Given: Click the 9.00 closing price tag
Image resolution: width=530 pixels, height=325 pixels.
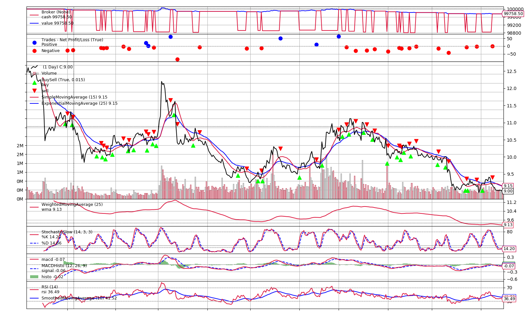Looking at the screenshot, I should click(x=508, y=191).
